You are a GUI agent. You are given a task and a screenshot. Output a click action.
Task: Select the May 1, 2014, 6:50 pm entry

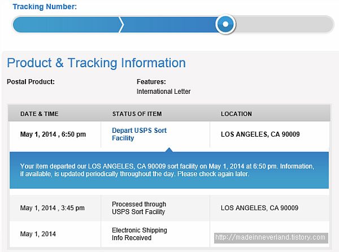tap(53, 134)
